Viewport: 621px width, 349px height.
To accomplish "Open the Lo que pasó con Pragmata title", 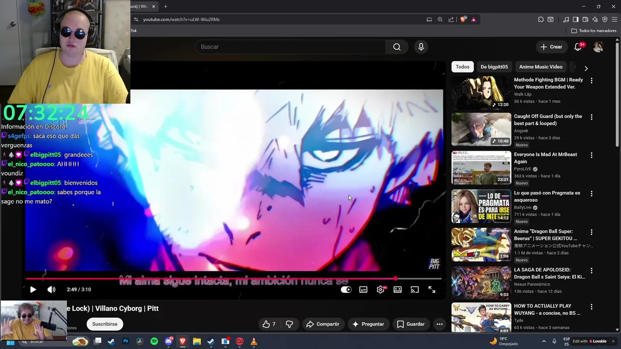I will (x=547, y=196).
